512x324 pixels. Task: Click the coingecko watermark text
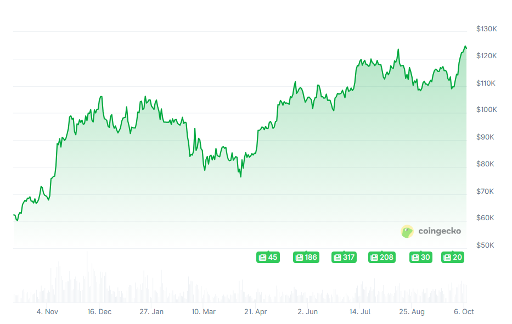tap(440, 231)
